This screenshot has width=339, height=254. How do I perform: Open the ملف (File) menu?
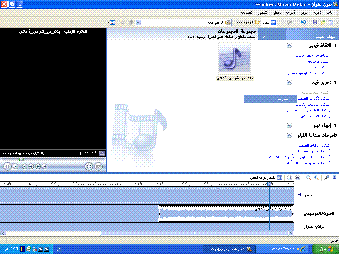point(329,13)
